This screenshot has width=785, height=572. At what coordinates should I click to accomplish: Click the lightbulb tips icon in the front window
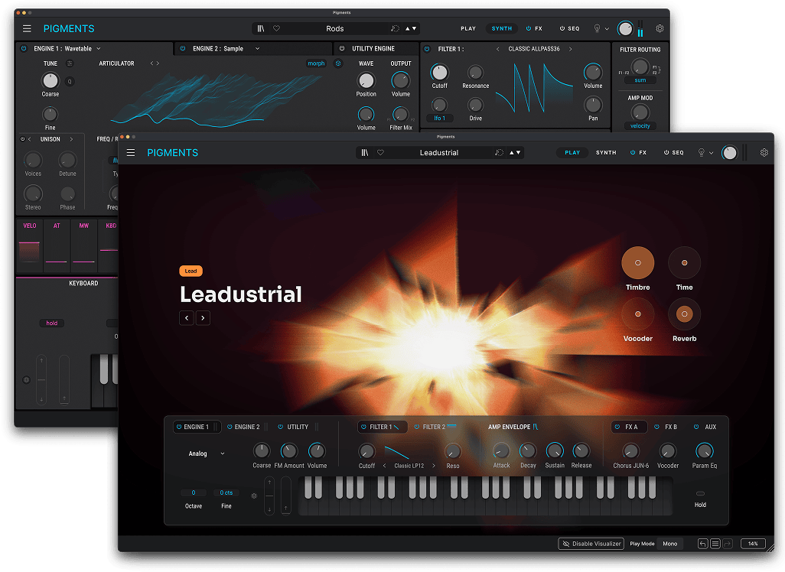click(x=702, y=153)
